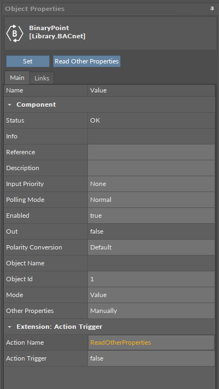Open Polarity Conversion Default dropdown
The image size is (219, 389).
pos(151,247)
